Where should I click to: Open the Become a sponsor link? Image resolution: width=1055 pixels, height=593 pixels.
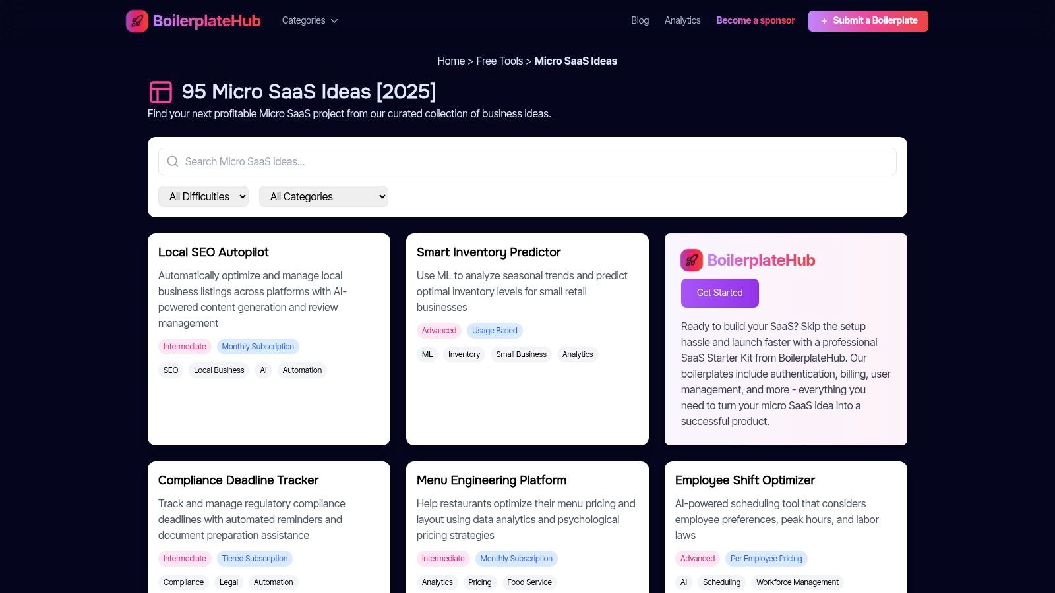(756, 20)
